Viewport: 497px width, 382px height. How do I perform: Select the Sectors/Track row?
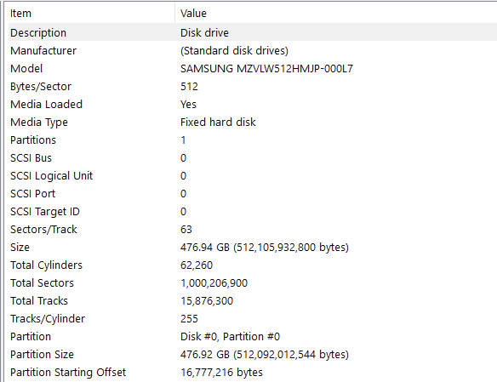[253, 230]
